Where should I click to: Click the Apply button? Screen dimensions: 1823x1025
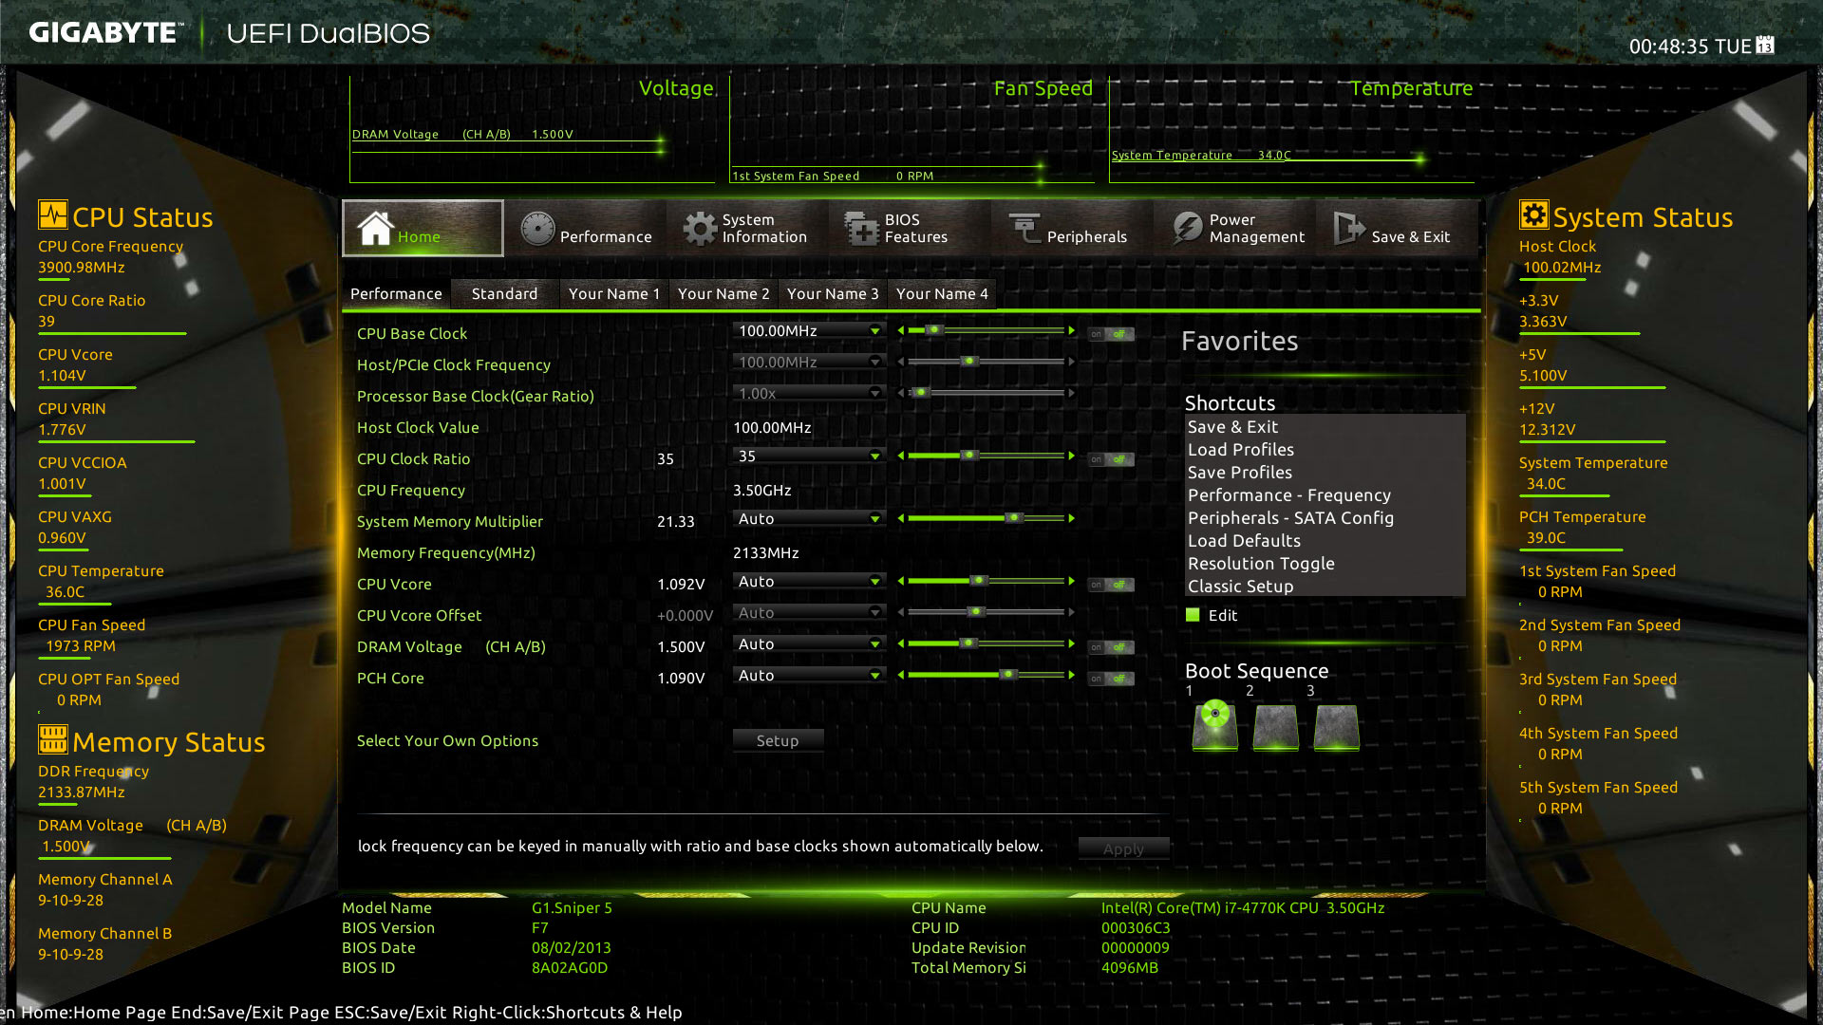1123,849
